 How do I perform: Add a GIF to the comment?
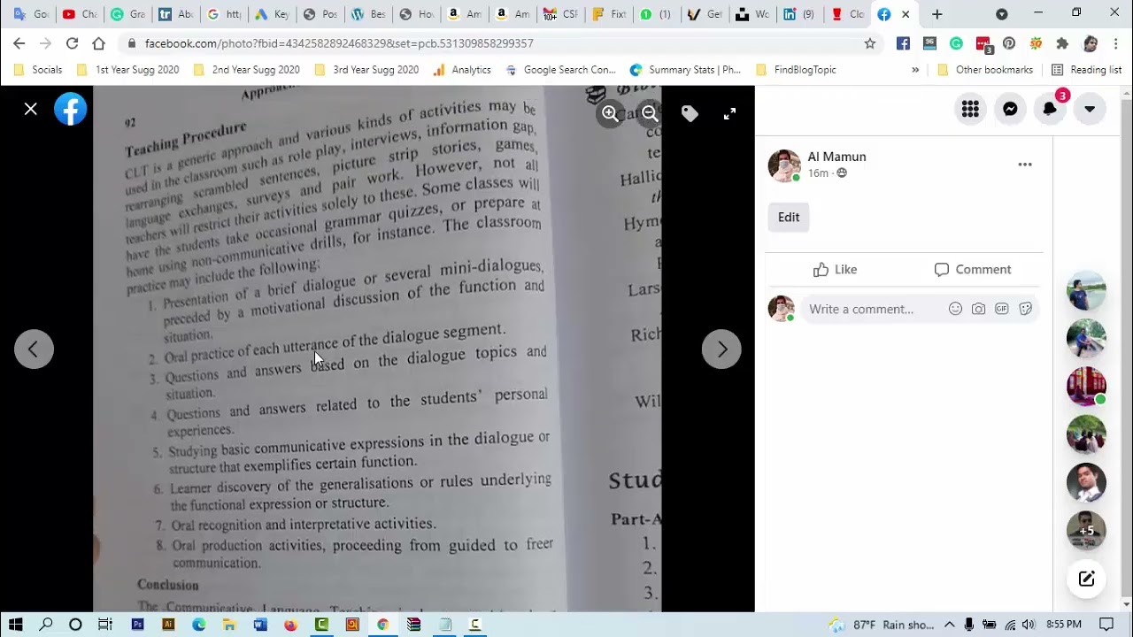(x=1002, y=309)
